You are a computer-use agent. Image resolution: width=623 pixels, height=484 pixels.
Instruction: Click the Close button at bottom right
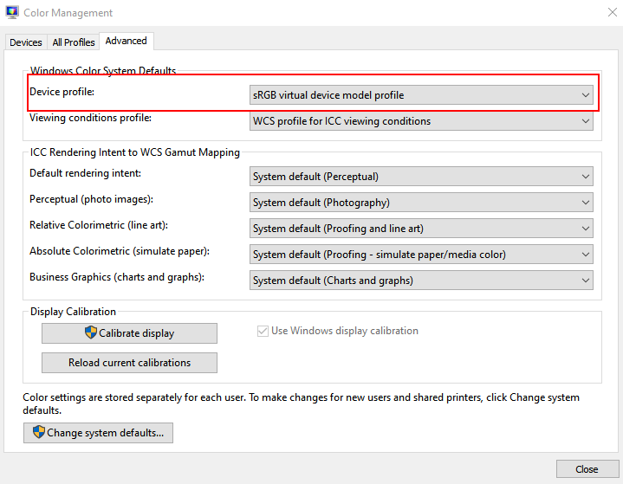pos(587,469)
